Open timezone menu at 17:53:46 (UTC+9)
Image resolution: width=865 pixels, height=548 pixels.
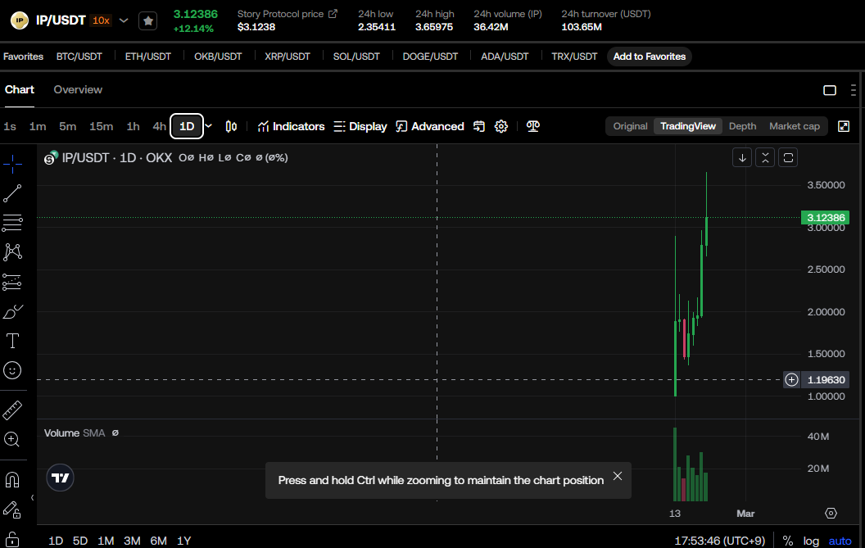click(719, 541)
